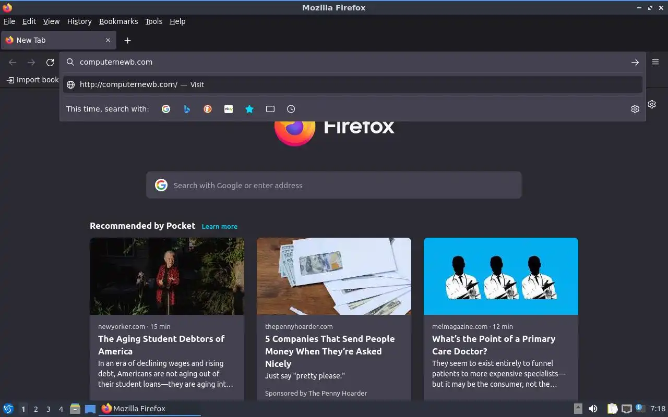Open the volume control in system tray
Image resolution: width=668 pixels, height=417 pixels.
[x=593, y=409]
